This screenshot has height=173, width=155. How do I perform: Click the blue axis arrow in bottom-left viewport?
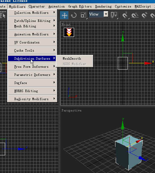pos(21,149)
